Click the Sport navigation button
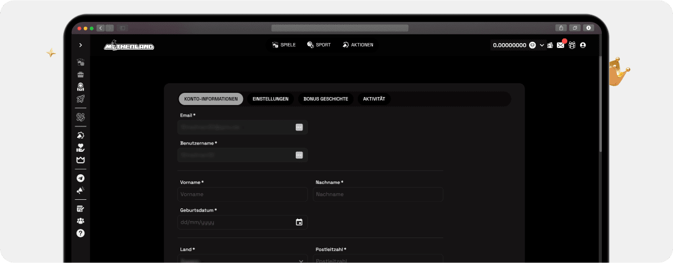Screen dimensions: 673x263 tap(319, 45)
